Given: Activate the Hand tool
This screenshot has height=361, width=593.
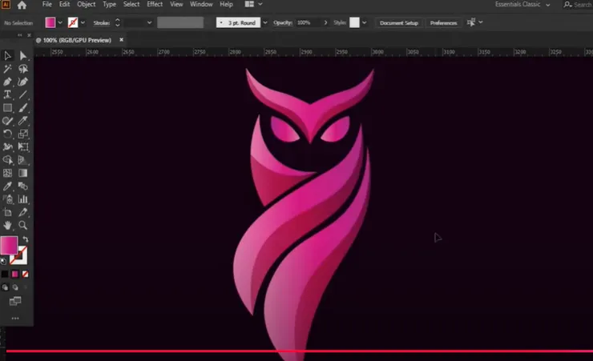Looking at the screenshot, I should [7, 226].
